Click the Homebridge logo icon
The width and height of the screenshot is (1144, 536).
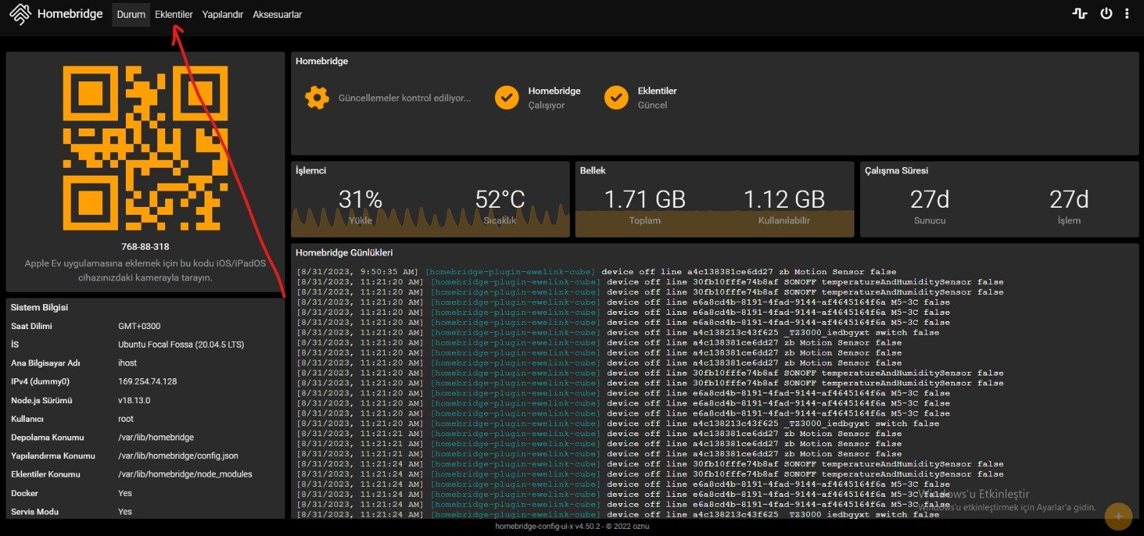(x=20, y=14)
